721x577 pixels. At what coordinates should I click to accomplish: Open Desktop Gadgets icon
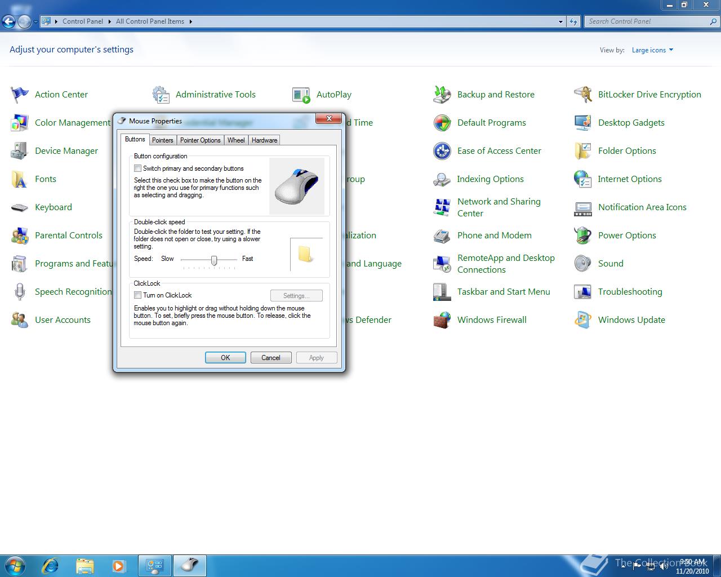[583, 123]
